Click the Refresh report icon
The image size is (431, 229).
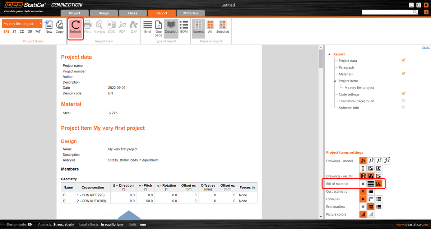click(75, 27)
